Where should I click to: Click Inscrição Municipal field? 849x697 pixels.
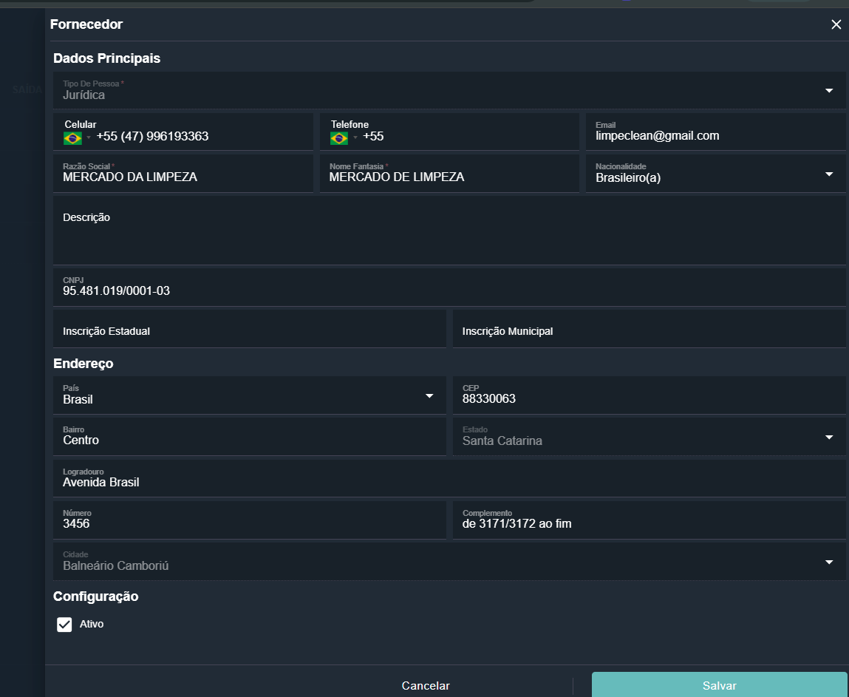click(x=649, y=329)
